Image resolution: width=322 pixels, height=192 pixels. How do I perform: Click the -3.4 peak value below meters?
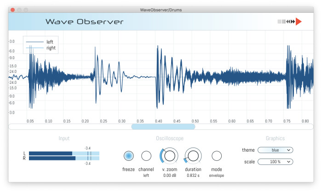(x=87, y=164)
